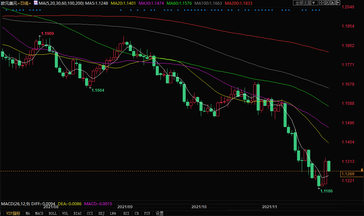
Task: Open the 全部主题 dropdown
Action: [x=305, y=3]
